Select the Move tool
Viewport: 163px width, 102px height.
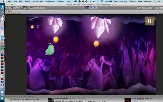tap(12, 8)
